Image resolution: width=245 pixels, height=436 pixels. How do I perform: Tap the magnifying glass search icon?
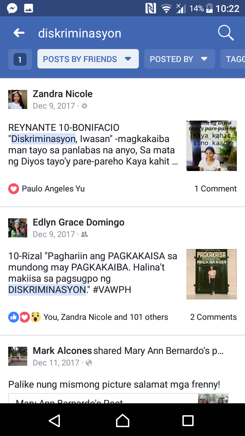pyautogui.click(x=226, y=33)
